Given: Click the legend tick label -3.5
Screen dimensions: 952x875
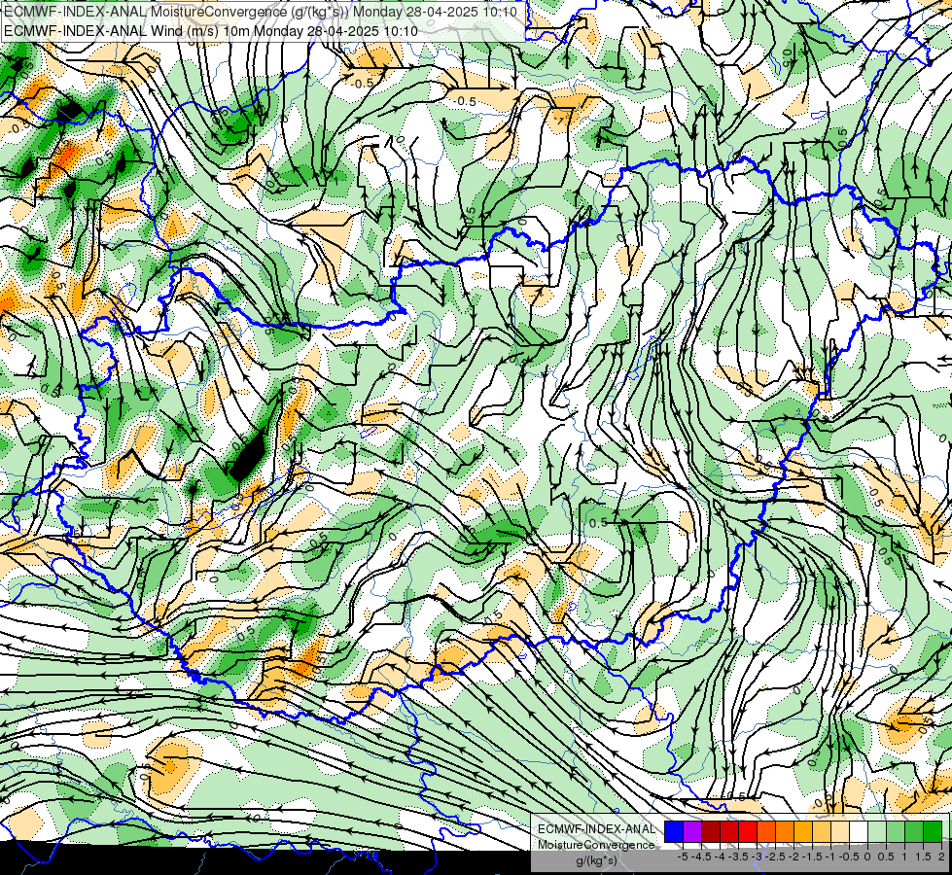Looking at the screenshot, I should [738, 857].
